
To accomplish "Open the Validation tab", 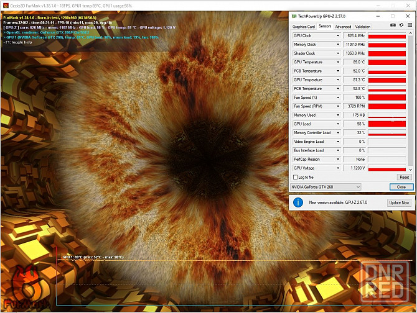I will click(362, 27).
